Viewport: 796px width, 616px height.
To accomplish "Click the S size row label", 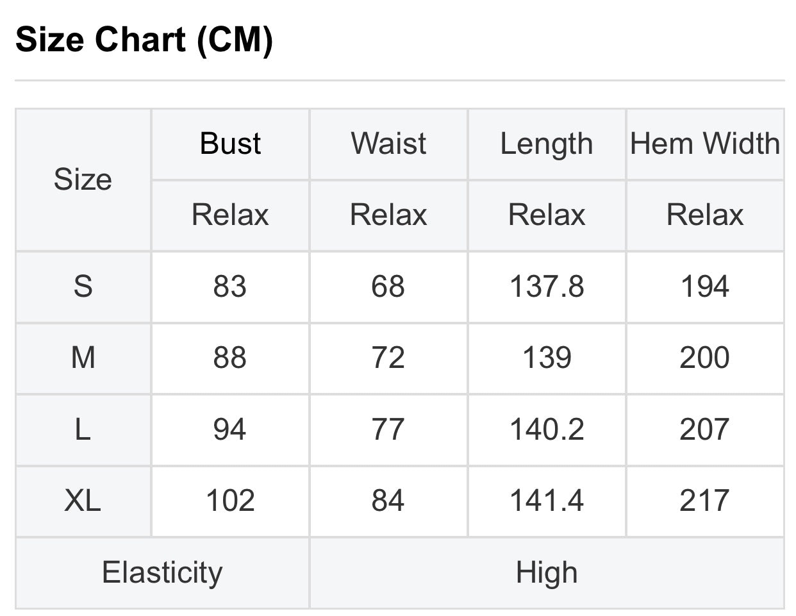I will tap(83, 287).
